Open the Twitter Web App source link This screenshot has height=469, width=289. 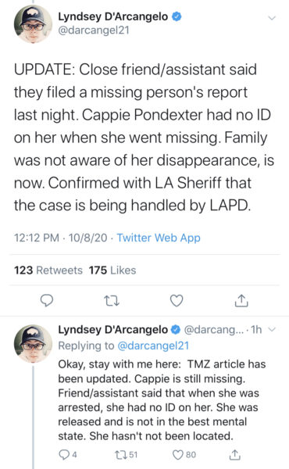point(159,238)
